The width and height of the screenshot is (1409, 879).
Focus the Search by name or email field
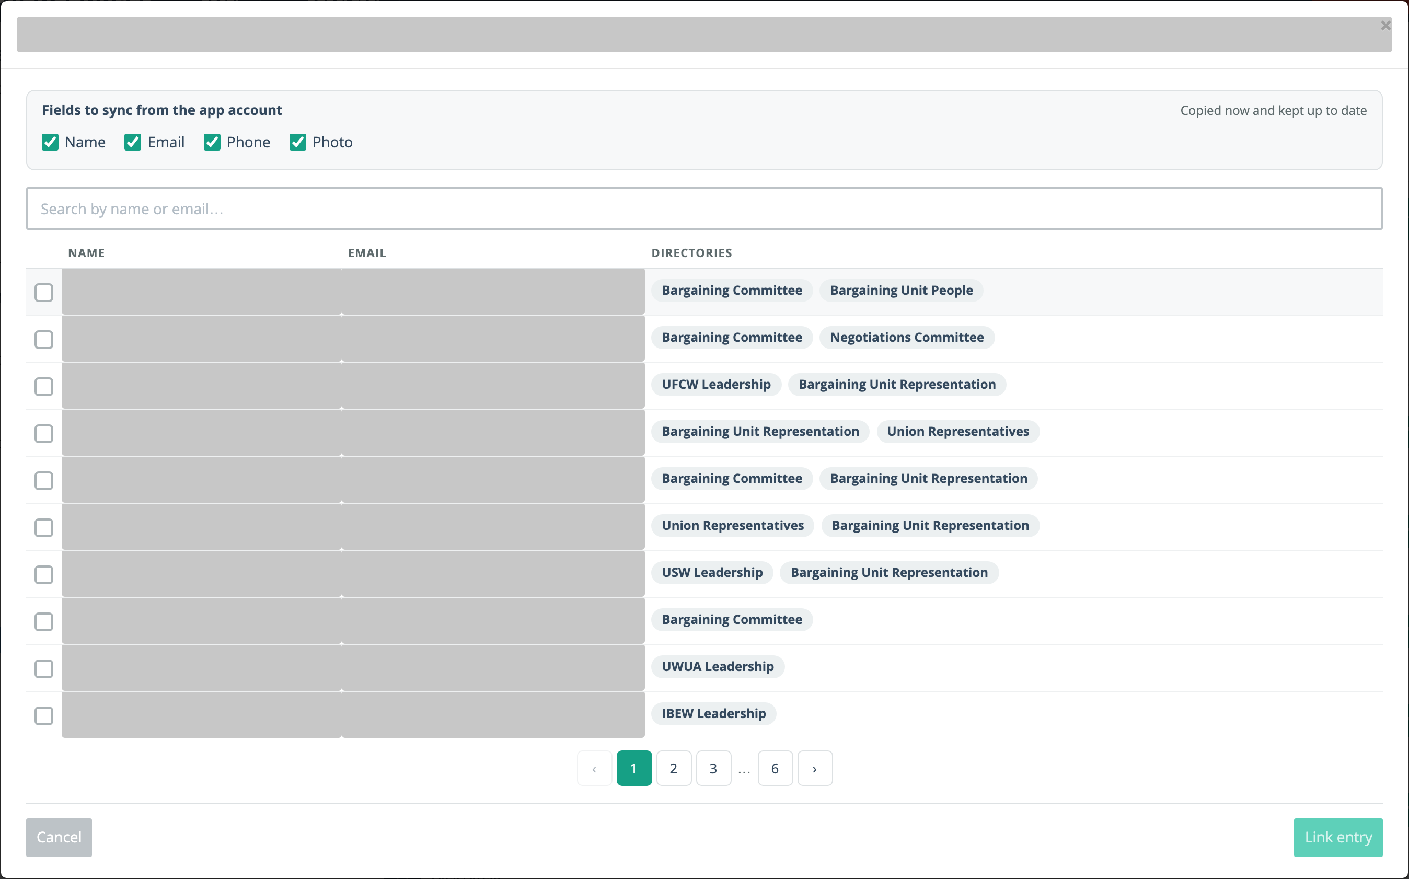(704, 209)
